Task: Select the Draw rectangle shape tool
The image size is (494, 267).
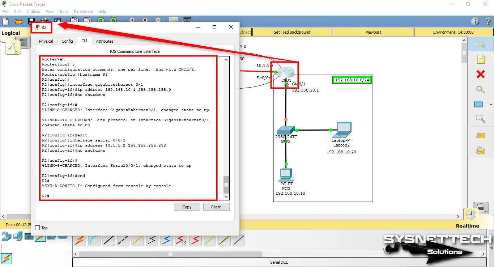Action: 478,105
